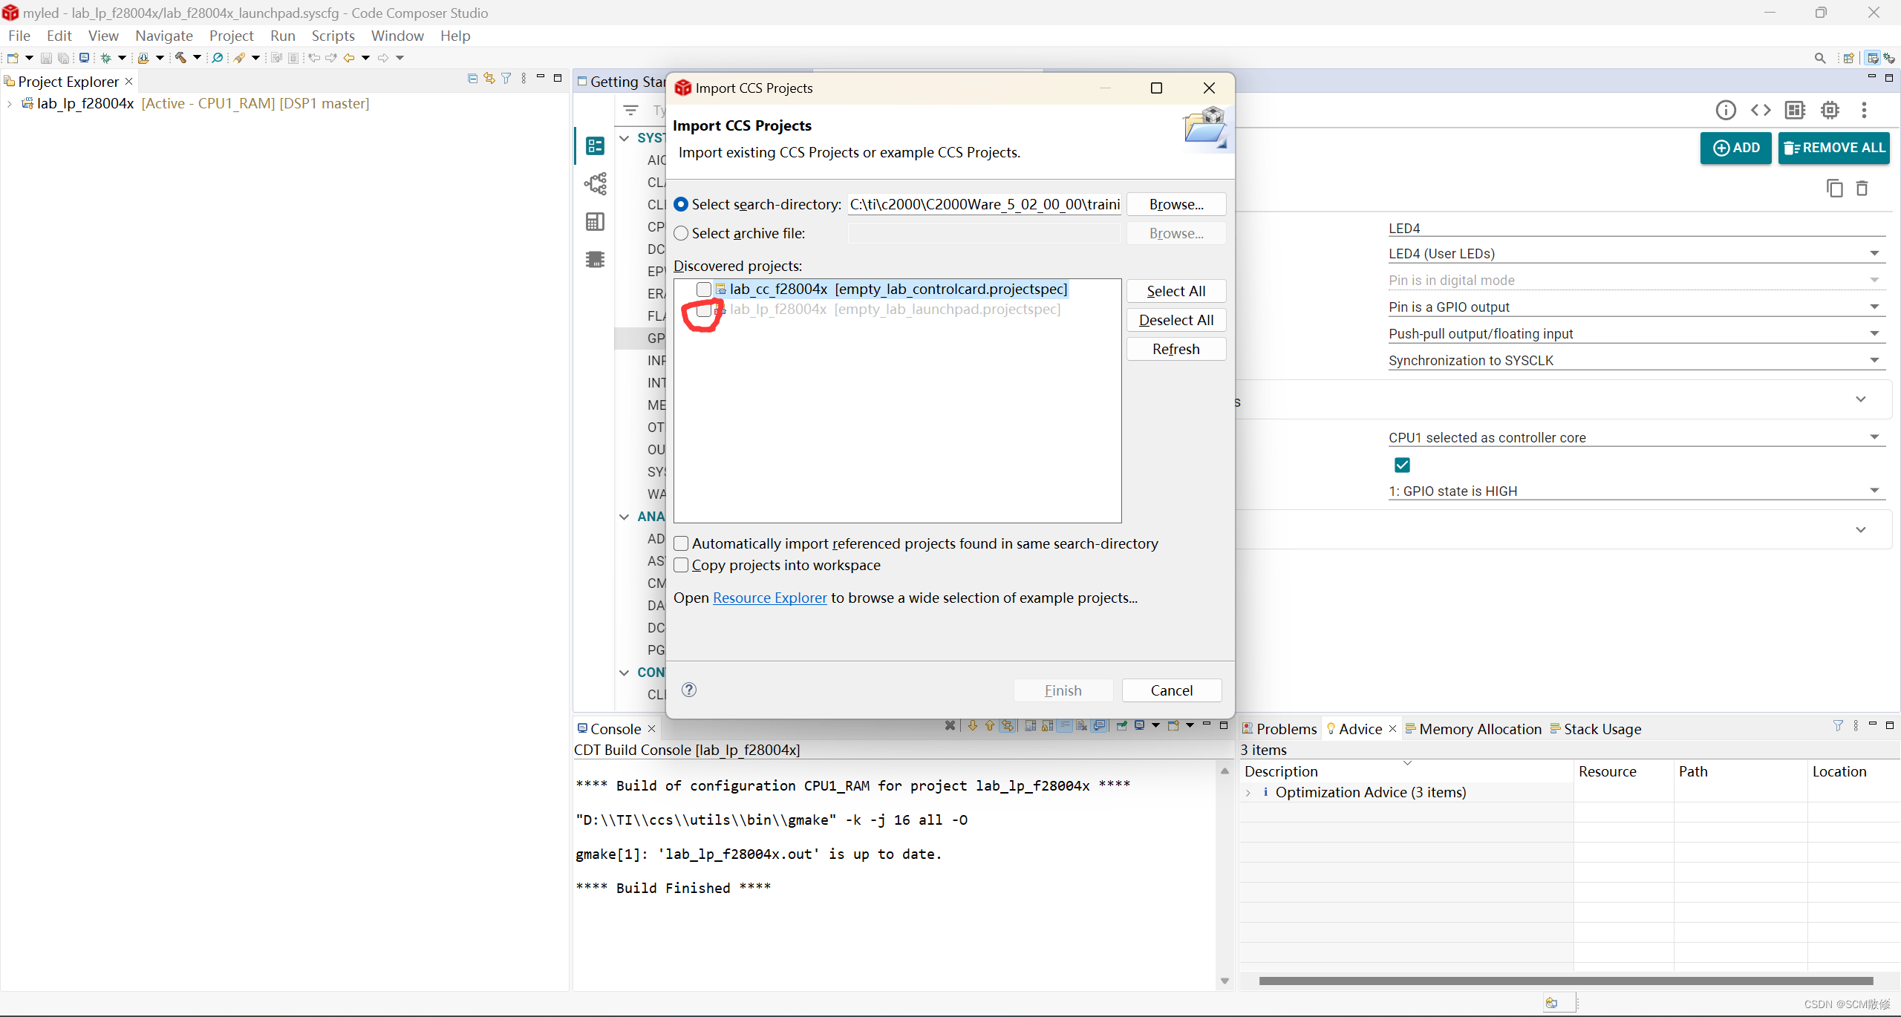Image resolution: width=1901 pixels, height=1017 pixels.
Task: Expand lab_lp_f28004x project tree
Action: (x=9, y=104)
